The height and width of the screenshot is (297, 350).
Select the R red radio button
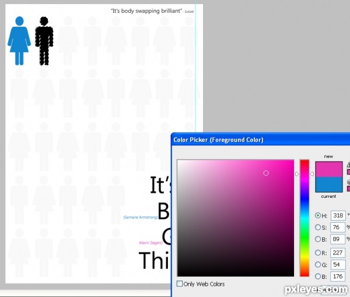pyautogui.click(x=318, y=253)
